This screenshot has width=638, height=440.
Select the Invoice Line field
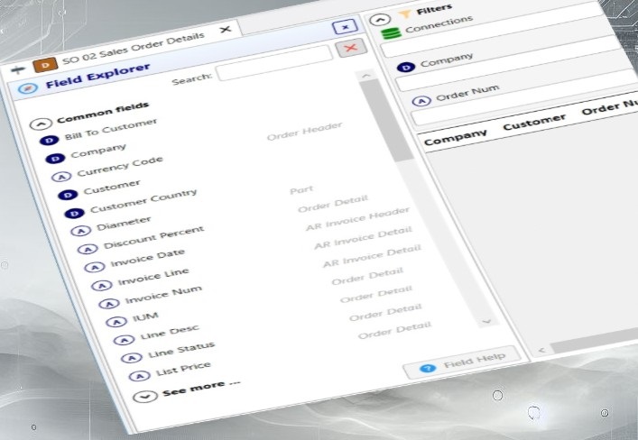tap(153, 277)
